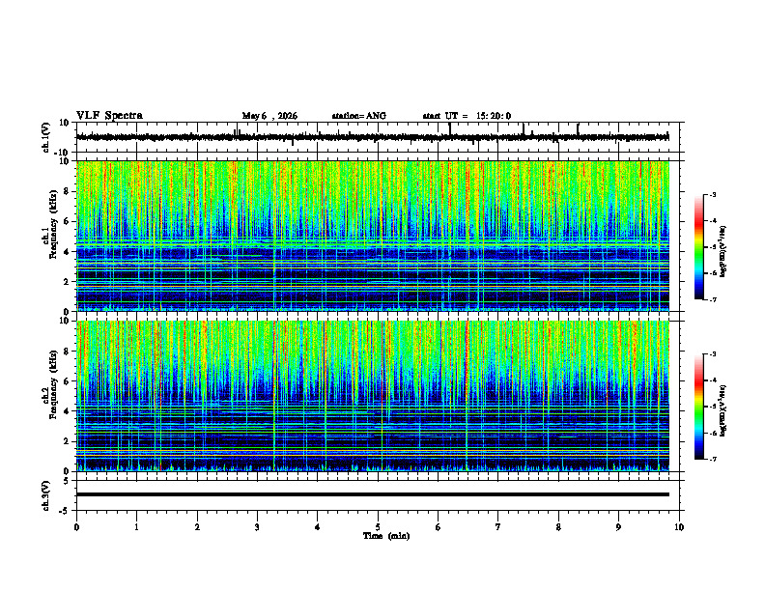The image size is (765, 591).
Task: Click the 3 minute tick on time axis
Action: pos(257,527)
